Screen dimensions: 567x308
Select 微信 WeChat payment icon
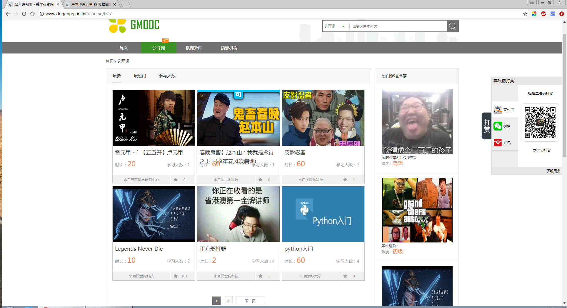click(x=498, y=126)
